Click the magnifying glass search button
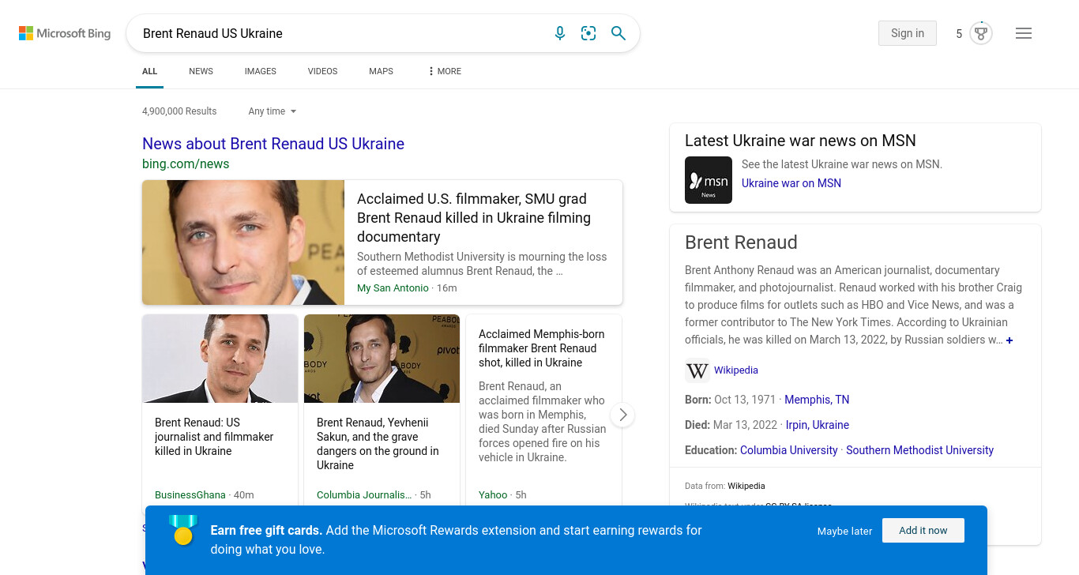 coord(618,33)
